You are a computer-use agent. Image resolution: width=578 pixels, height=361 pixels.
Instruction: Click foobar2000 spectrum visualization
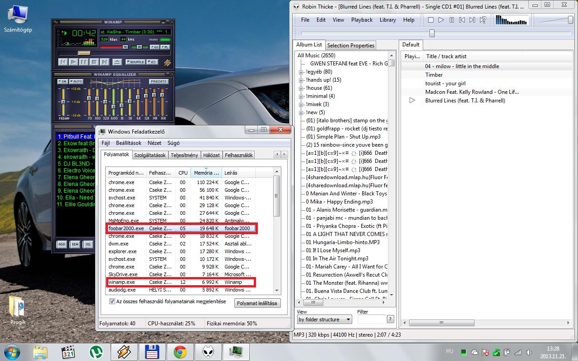(x=512, y=20)
